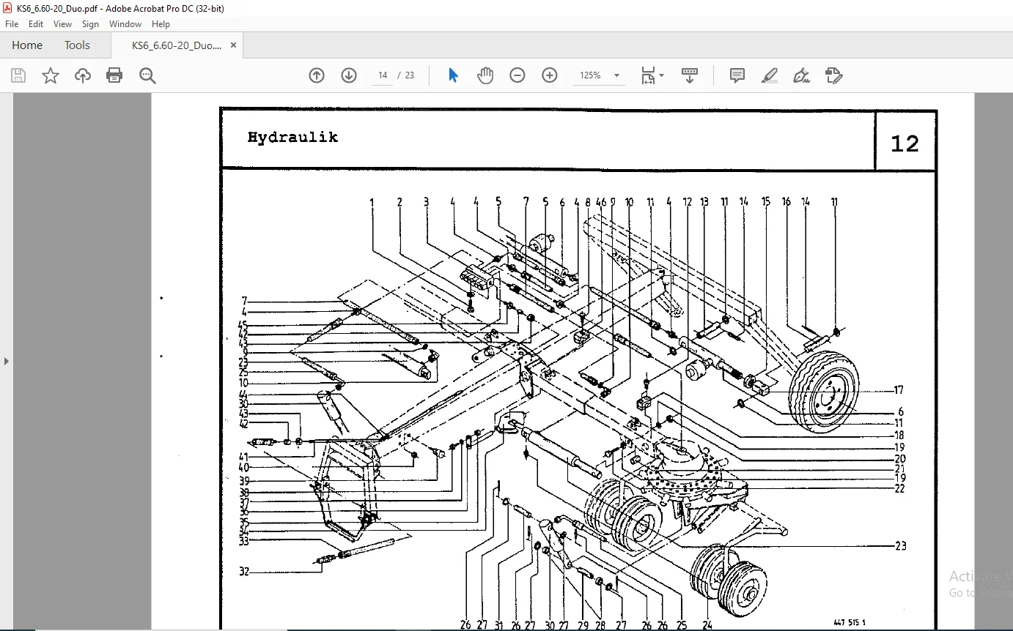Zoom in with the plus button
1013x631 pixels.
[x=550, y=75]
